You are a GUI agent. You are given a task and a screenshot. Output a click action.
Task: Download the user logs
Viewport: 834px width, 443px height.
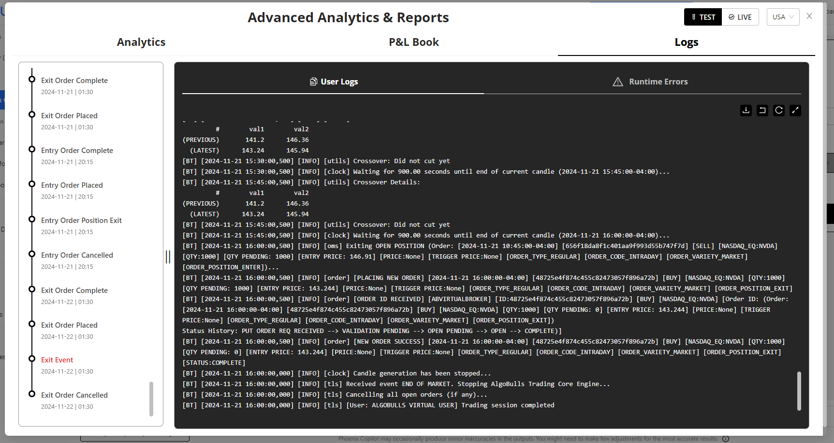[746, 111]
